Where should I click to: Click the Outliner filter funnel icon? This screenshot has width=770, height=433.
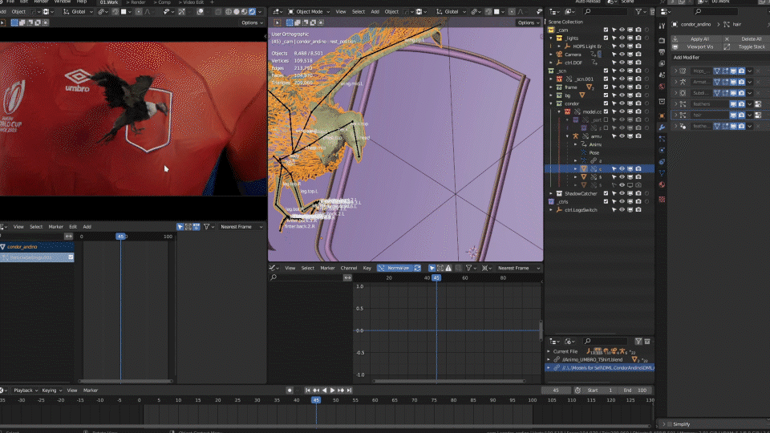[x=638, y=11]
